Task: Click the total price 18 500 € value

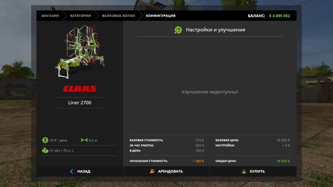Action: click(283, 161)
